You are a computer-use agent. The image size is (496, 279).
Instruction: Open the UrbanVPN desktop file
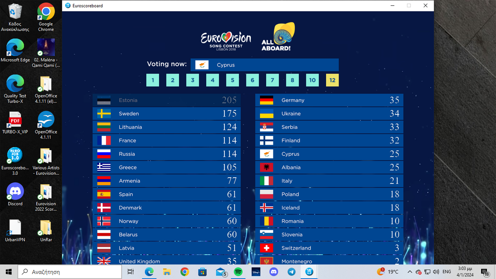[15, 230]
